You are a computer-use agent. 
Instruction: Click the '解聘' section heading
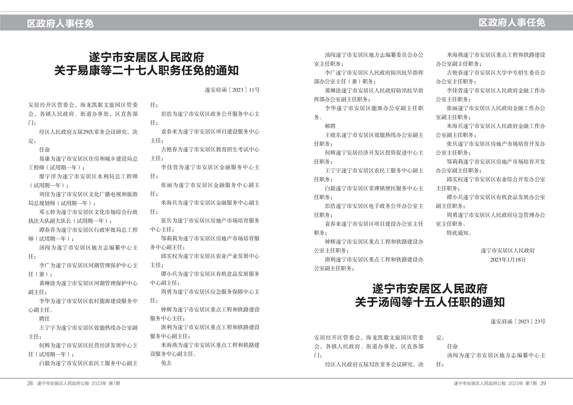pyautogui.click(x=330, y=126)
